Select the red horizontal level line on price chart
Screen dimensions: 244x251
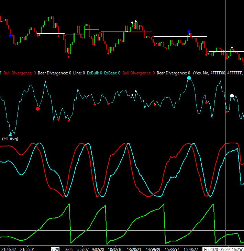pyautogui.click(x=140, y=32)
